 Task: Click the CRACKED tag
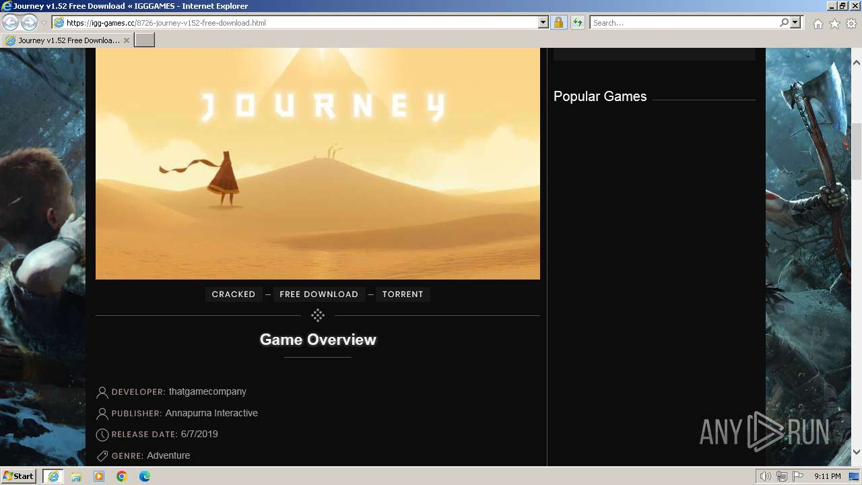234,294
